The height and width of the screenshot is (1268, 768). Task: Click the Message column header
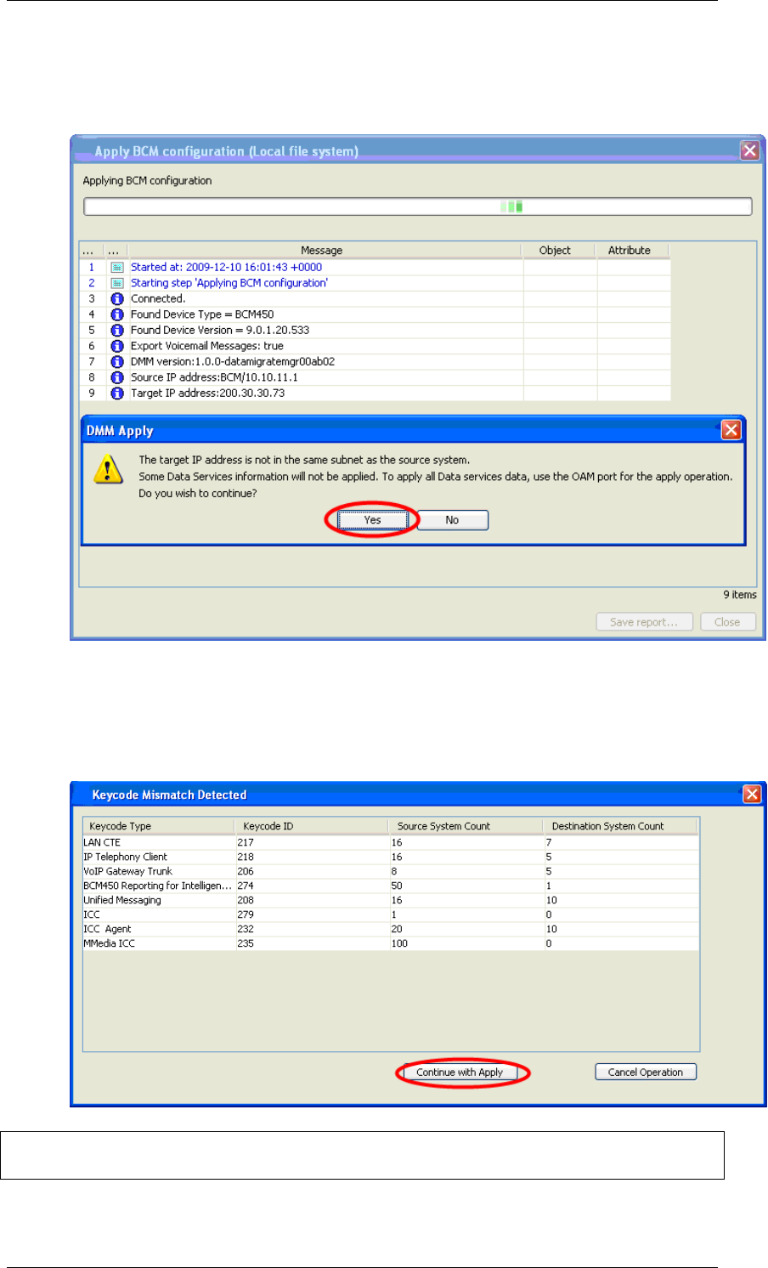(x=322, y=251)
